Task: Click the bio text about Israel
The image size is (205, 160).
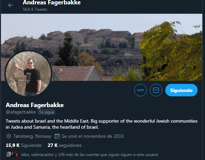Action: [102, 124]
